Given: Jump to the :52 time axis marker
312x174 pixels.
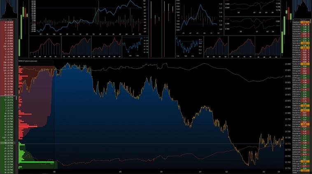Looking at the screenshot, I should 226,171.
